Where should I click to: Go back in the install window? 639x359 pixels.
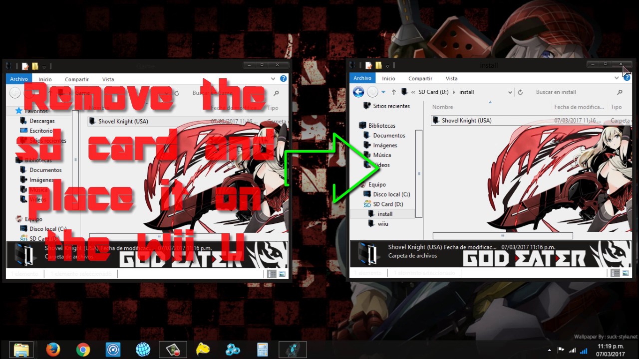tap(358, 92)
